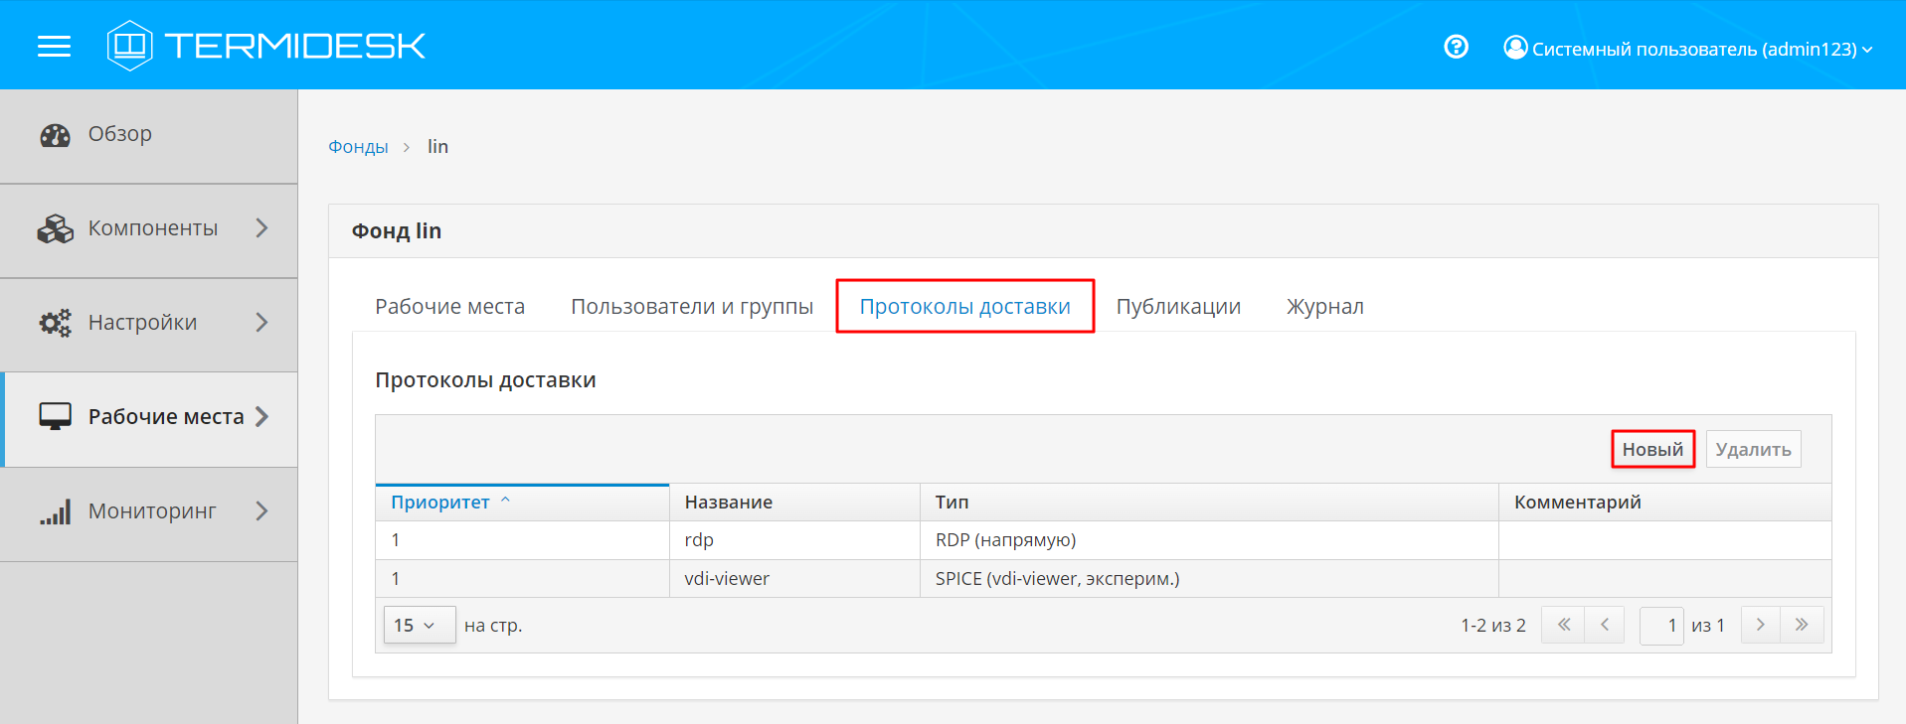Click the Настройки gears icon
1906x724 pixels.
click(x=55, y=323)
